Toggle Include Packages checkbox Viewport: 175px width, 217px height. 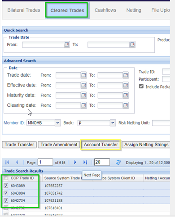coord(141,86)
